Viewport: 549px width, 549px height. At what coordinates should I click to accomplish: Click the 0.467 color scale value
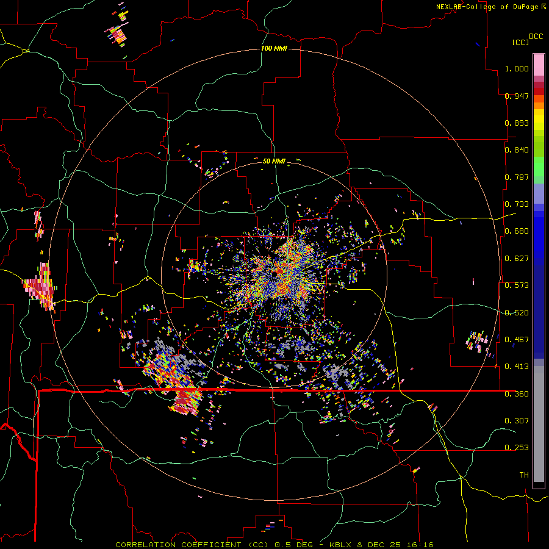517,340
